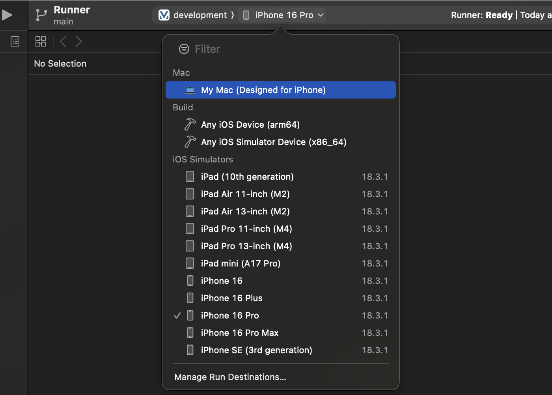Click the phone icon next to iPhone 16 Plus
The width and height of the screenshot is (552, 395).
(190, 298)
